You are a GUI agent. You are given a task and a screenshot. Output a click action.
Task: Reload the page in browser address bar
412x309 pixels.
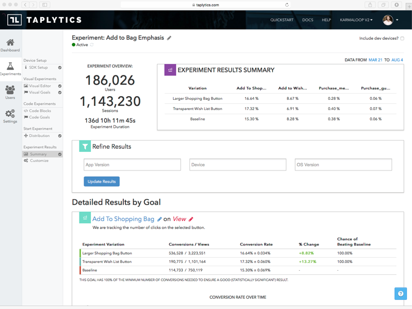(x=287, y=5)
